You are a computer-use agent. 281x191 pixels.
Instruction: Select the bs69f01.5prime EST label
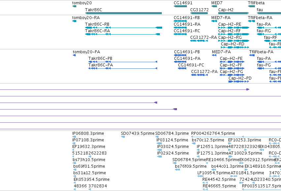(89, 166)
